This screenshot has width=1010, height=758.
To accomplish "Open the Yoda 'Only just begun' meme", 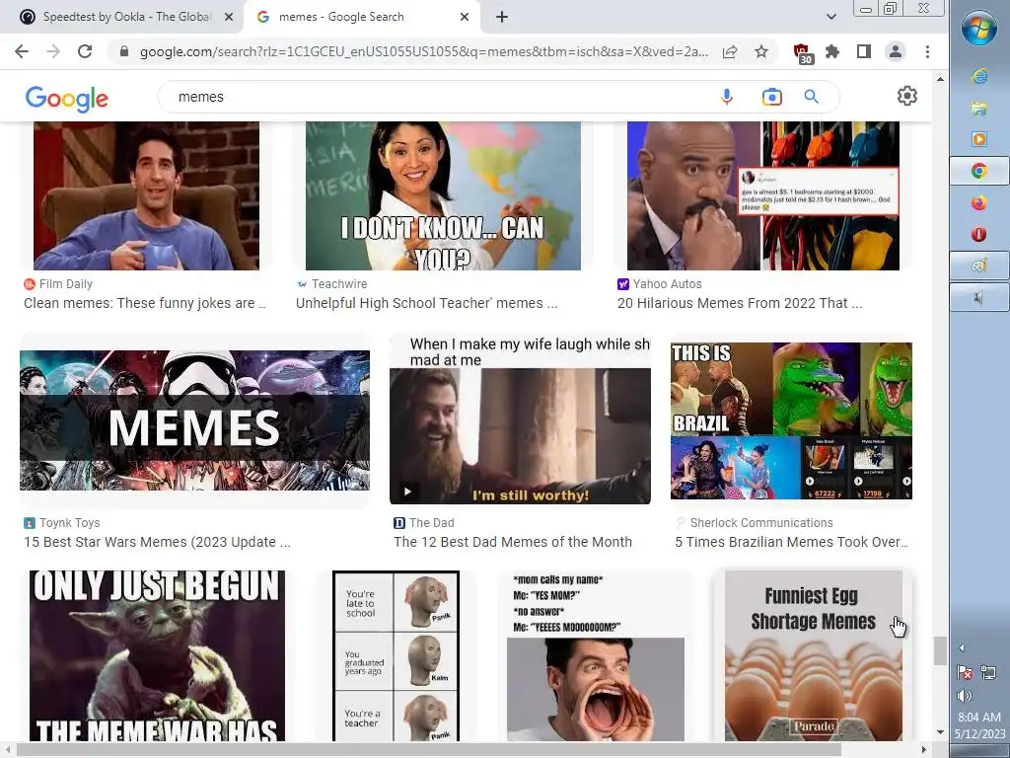I will (157, 655).
